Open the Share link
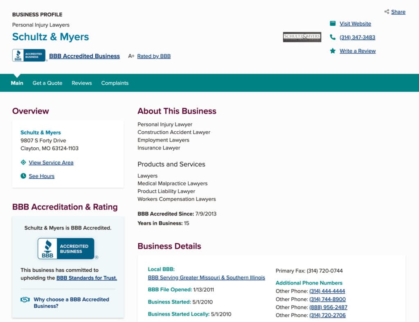This screenshot has height=322, width=419. [398, 12]
